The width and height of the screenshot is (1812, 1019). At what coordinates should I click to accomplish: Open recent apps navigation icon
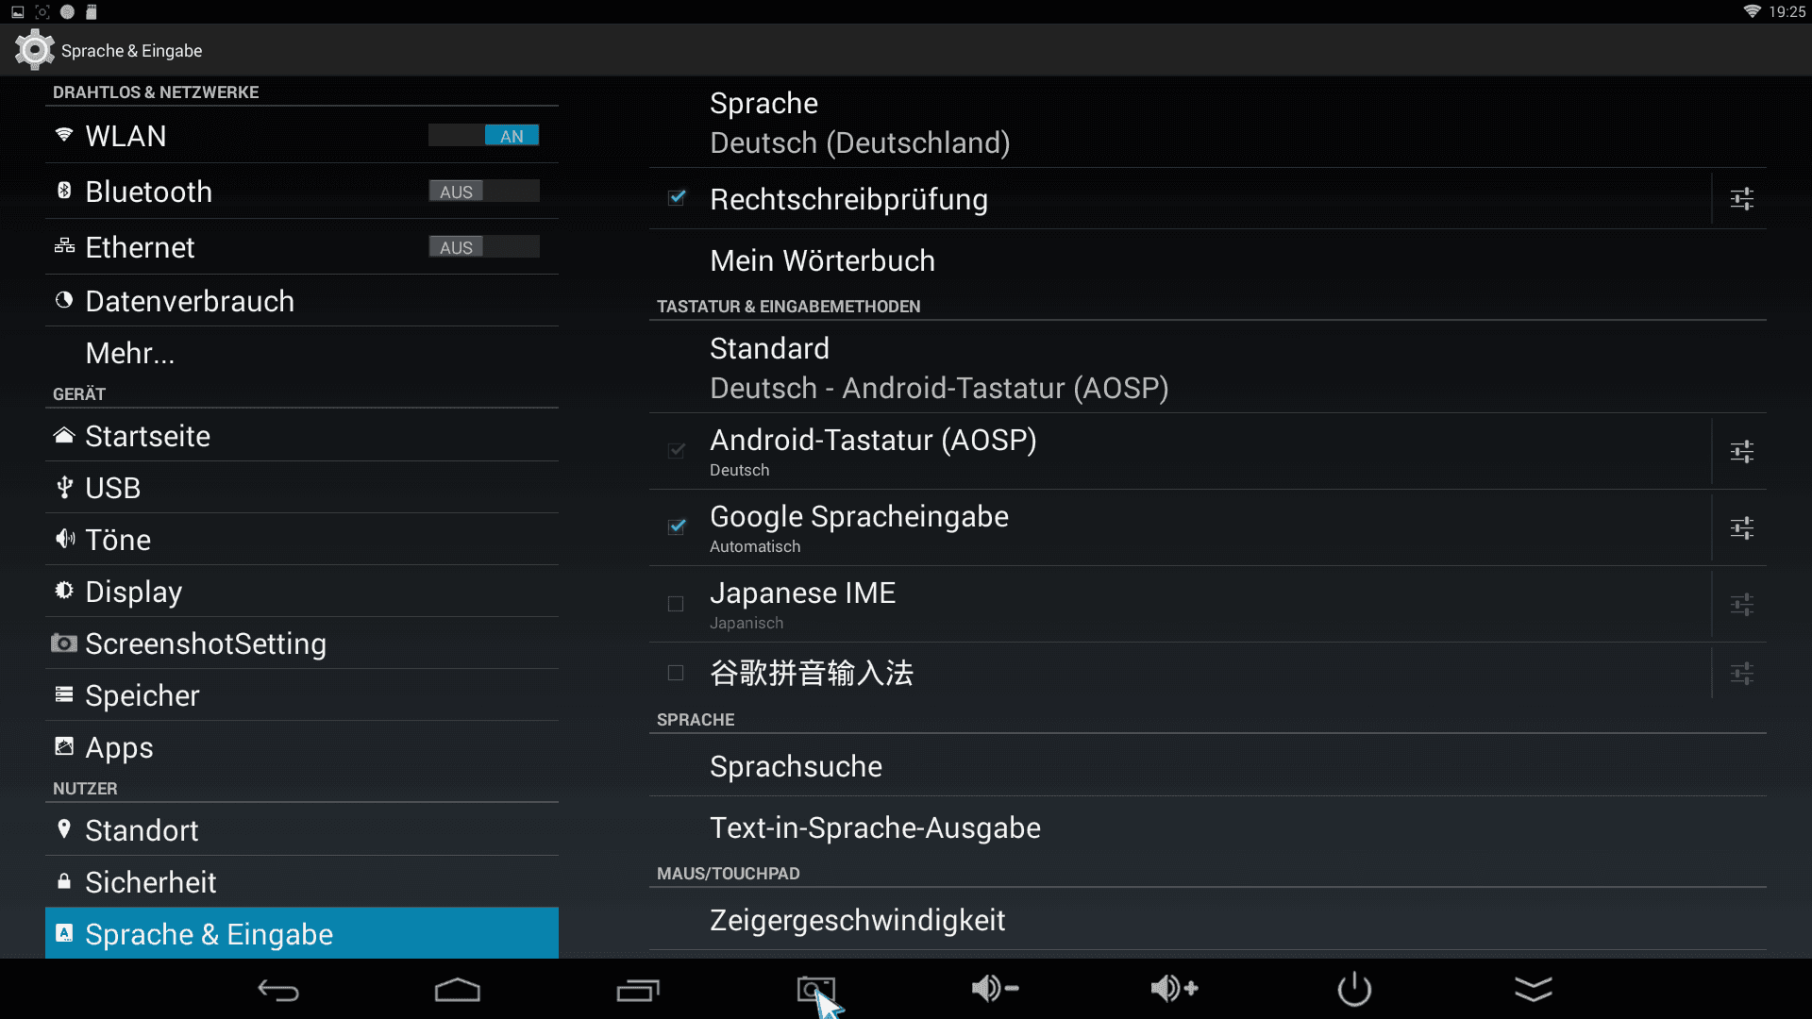[x=638, y=990]
